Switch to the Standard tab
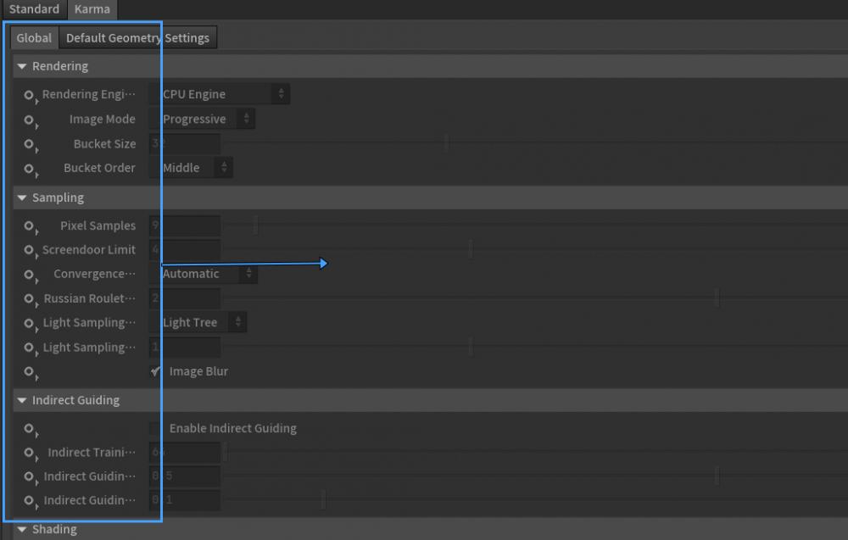 [34, 9]
